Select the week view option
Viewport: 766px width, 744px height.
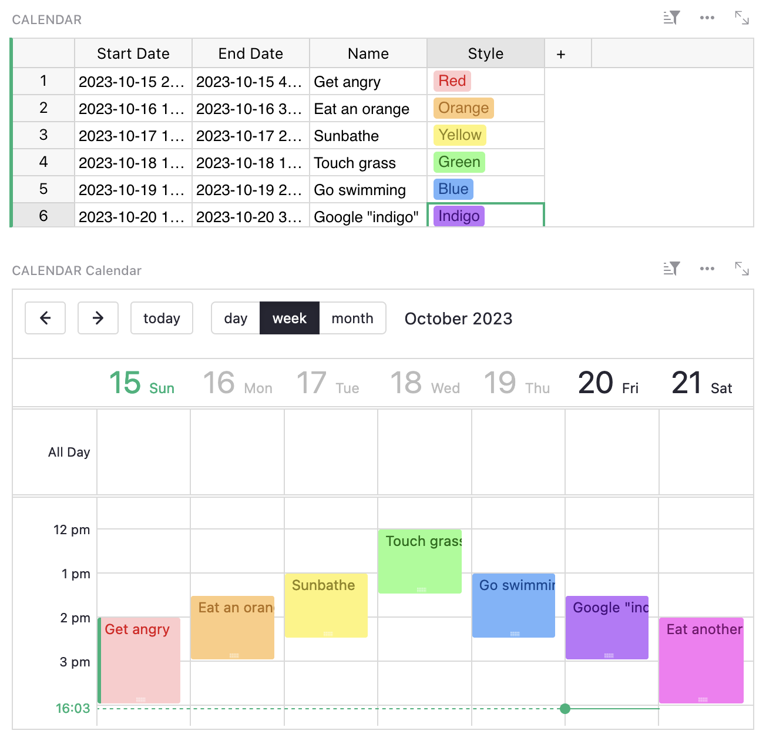pyautogui.click(x=290, y=318)
